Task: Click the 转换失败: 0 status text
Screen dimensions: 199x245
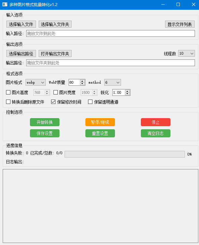Action: coord(17,153)
